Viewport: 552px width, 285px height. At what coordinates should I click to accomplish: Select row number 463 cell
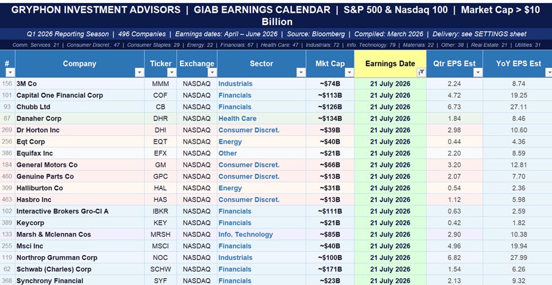click(x=7, y=200)
